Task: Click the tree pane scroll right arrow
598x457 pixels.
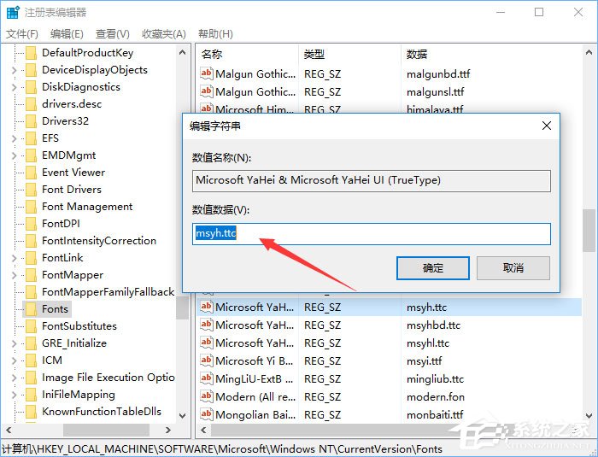Action: coord(168,431)
